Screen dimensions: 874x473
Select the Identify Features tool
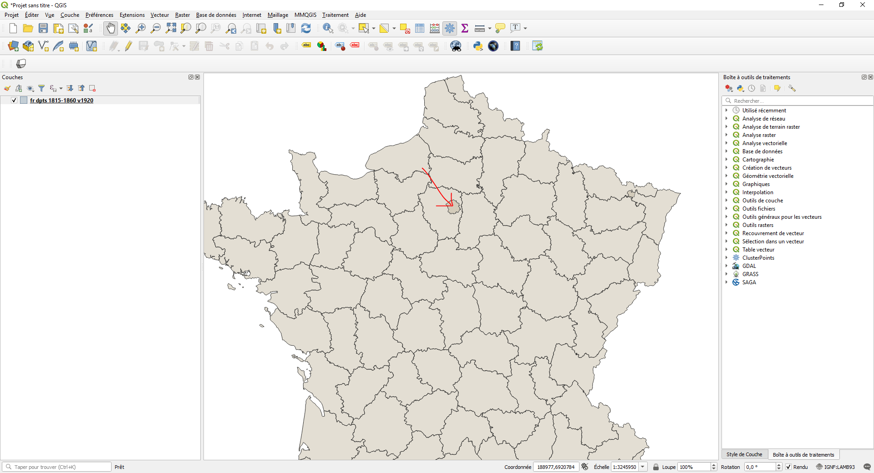[x=328, y=28]
